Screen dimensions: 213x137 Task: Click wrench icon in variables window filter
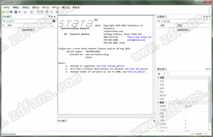pos(159,21)
